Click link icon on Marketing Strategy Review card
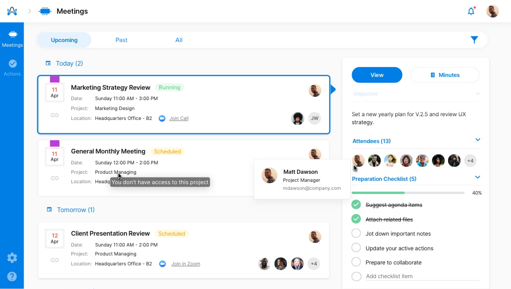Screen dimensions: 511x289 pos(55,115)
